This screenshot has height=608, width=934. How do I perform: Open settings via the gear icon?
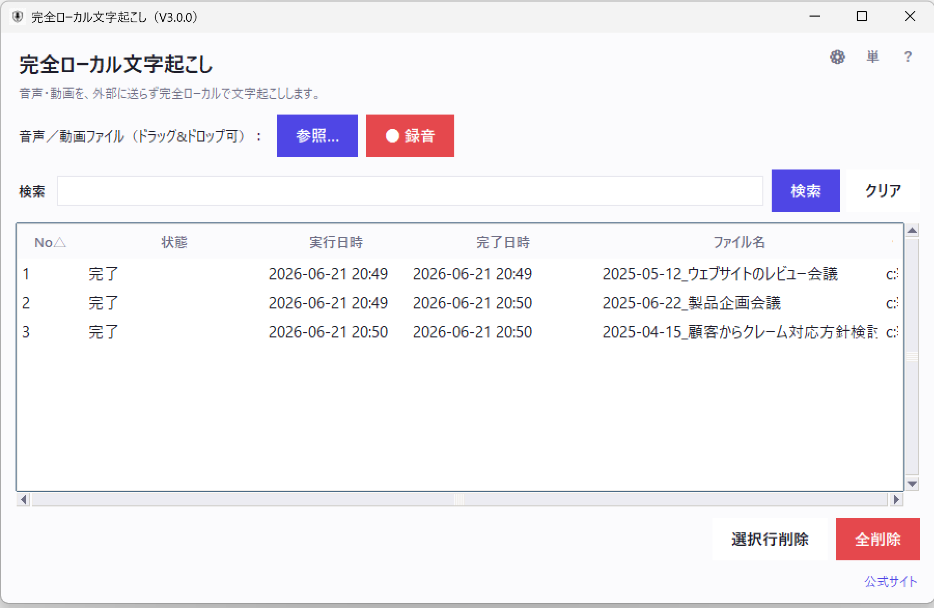[x=837, y=56]
